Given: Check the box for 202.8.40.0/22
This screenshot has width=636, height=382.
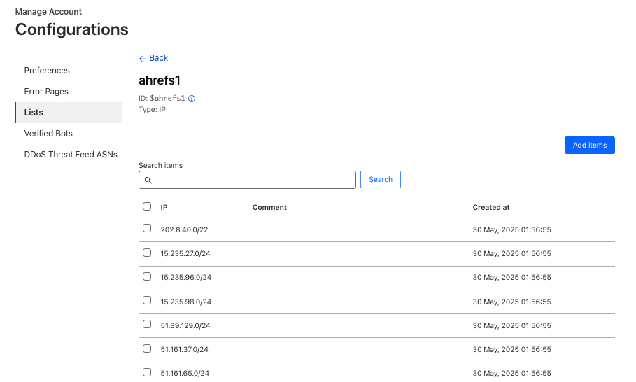Looking at the screenshot, I should (147, 228).
